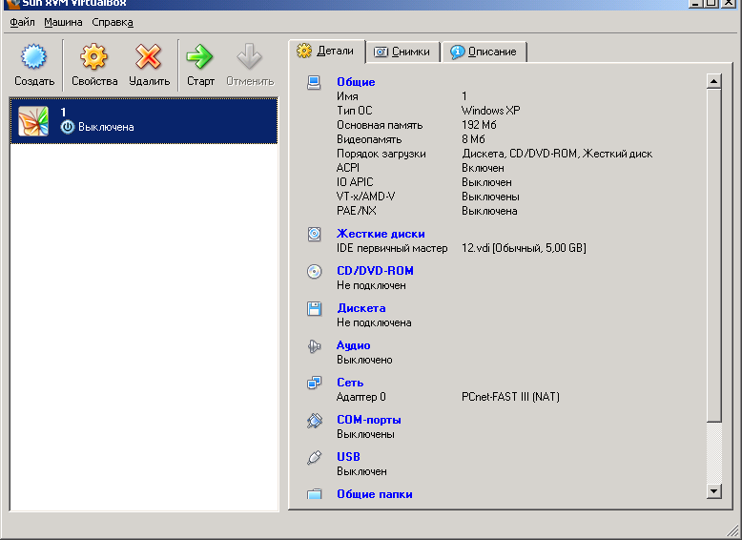Click the computer icon next to Общие
742x540 pixels.
pyautogui.click(x=314, y=82)
